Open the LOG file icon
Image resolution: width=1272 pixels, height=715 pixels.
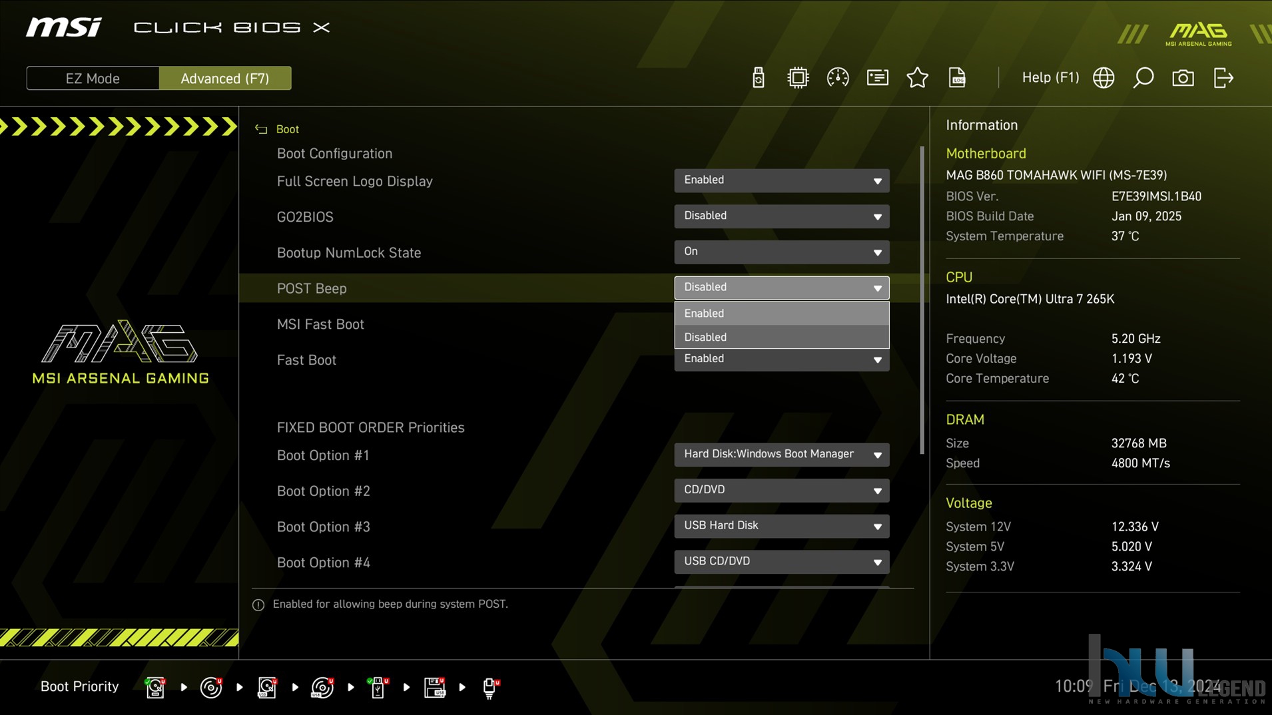(x=957, y=78)
